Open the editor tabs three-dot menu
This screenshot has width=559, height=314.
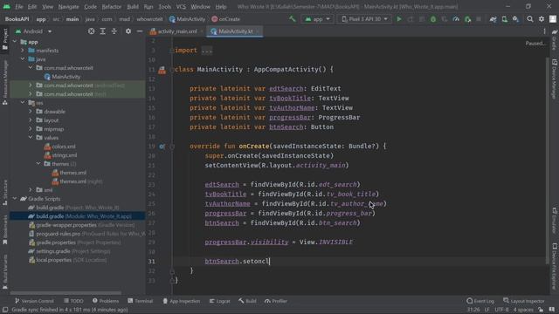point(544,31)
